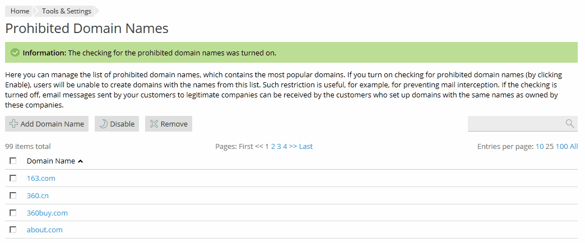Tick the checkbox next to about.com

point(13,230)
